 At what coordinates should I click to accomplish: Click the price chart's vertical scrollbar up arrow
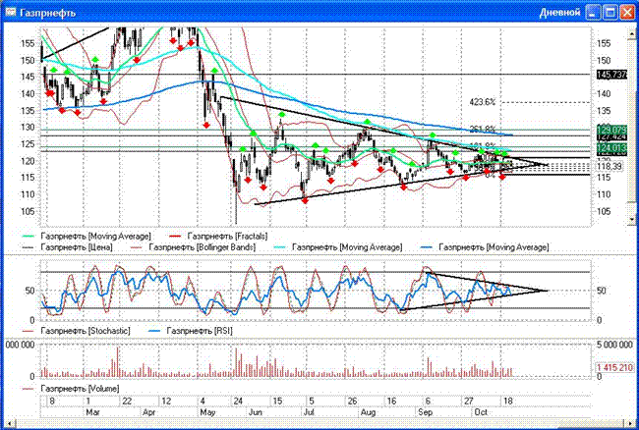[632, 33]
